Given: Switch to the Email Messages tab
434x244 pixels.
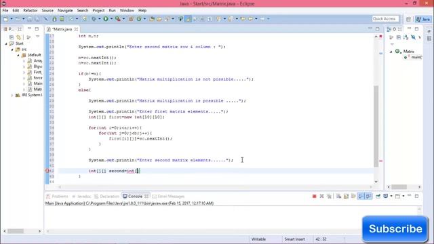Looking at the screenshot, I should point(168,196).
